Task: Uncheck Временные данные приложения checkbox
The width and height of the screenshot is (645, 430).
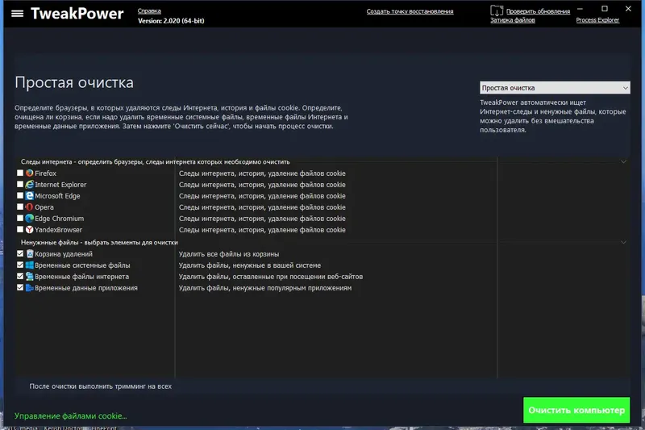Action: 19,288
